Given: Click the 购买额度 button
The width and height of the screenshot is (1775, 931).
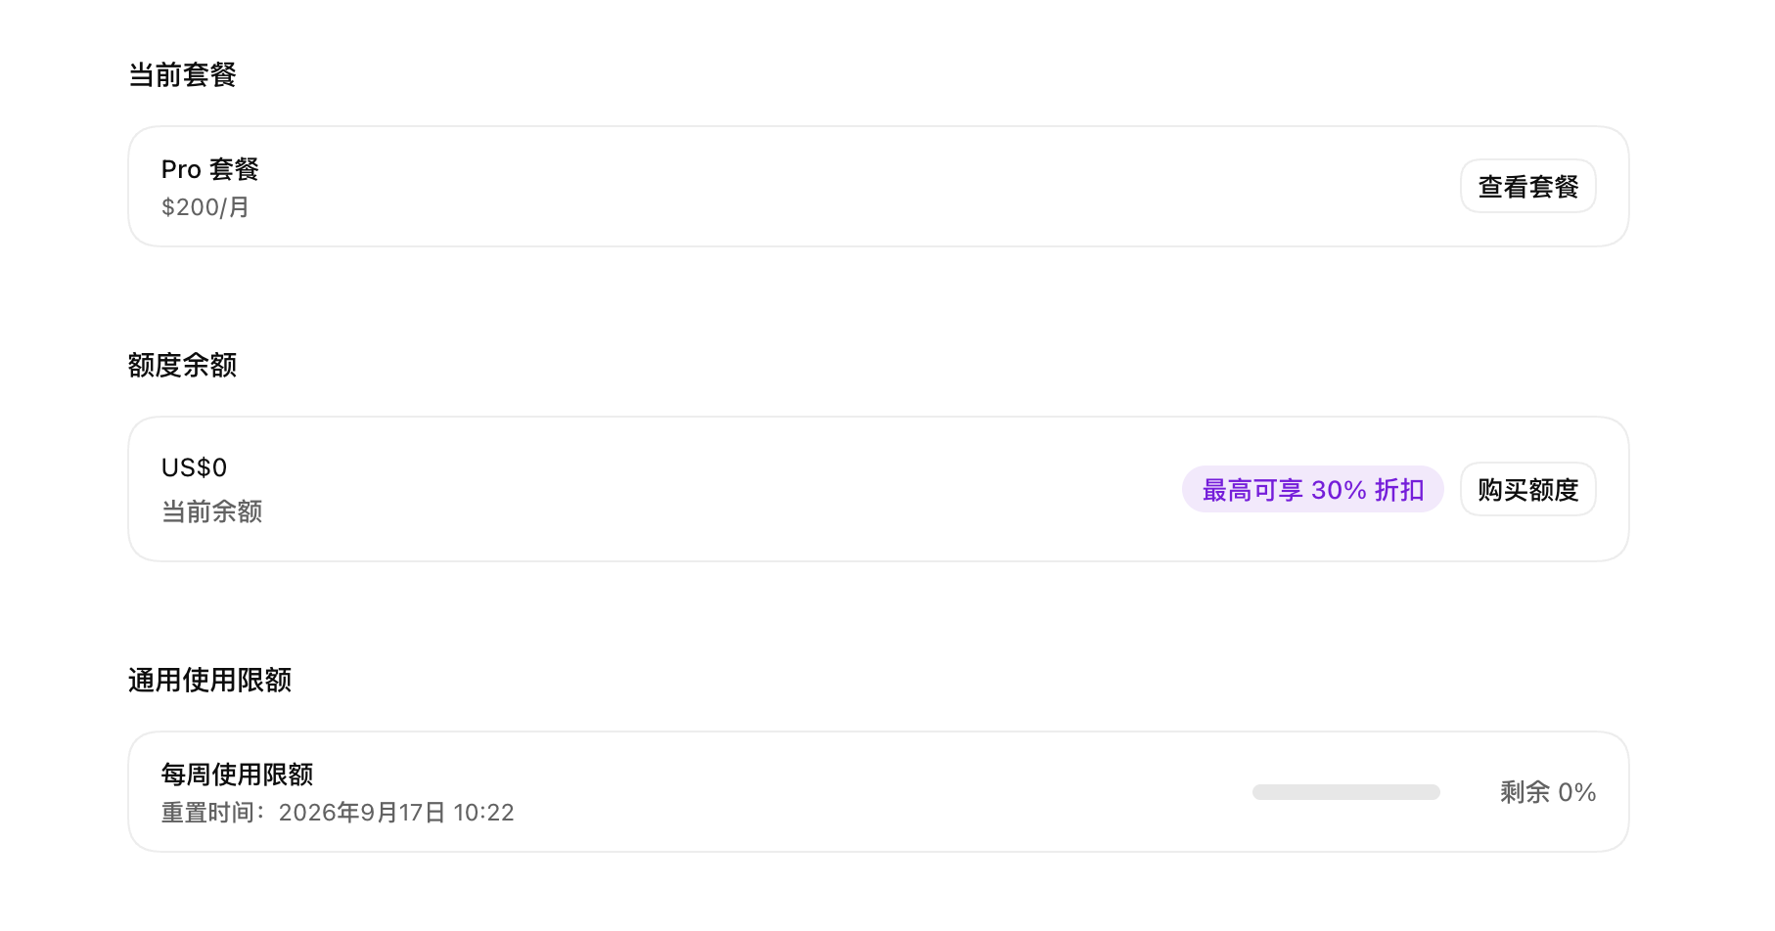Looking at the screenshot, I should point(1527,489).
